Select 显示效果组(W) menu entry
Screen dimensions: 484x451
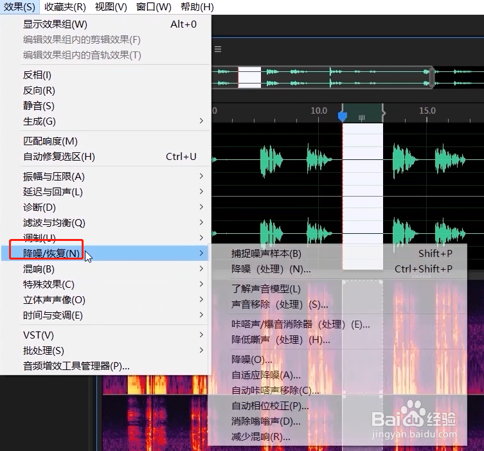point(105,24)
